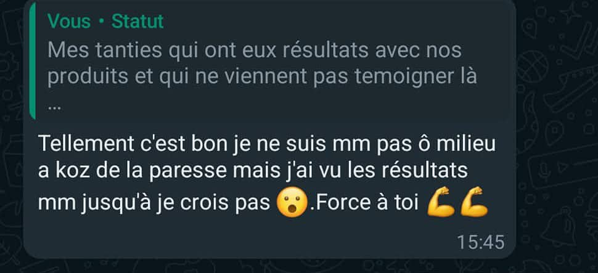Click the dot between Vous and Statut
Viewport: 598px width, 273px height.
click(101, 22)
